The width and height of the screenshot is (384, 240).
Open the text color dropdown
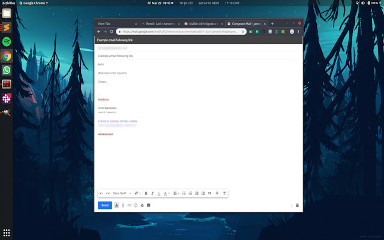(x=167, y=193)
